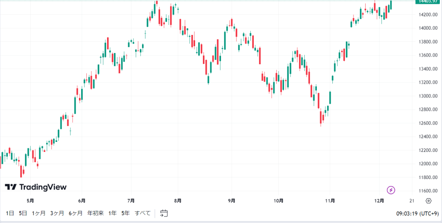
Task: Select the 1年 time range
Action: (x=112, y=213)
